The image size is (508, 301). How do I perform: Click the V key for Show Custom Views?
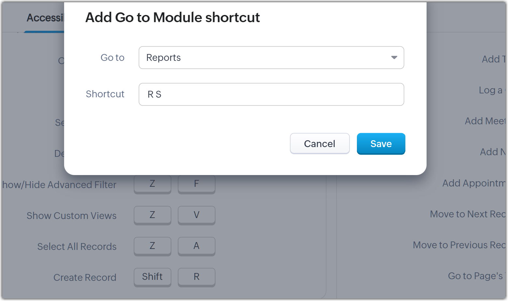[x=196, y=215]
